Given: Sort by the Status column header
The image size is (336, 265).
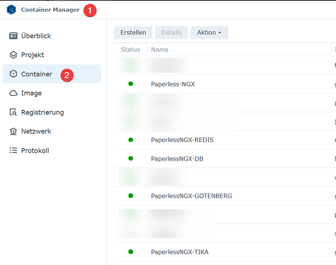Looking at the screenshot, I should click(x=131, y=49).
